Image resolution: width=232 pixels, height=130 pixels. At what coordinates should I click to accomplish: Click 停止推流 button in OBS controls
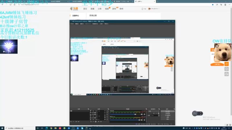pyautogui.click(x=168, y=111)
